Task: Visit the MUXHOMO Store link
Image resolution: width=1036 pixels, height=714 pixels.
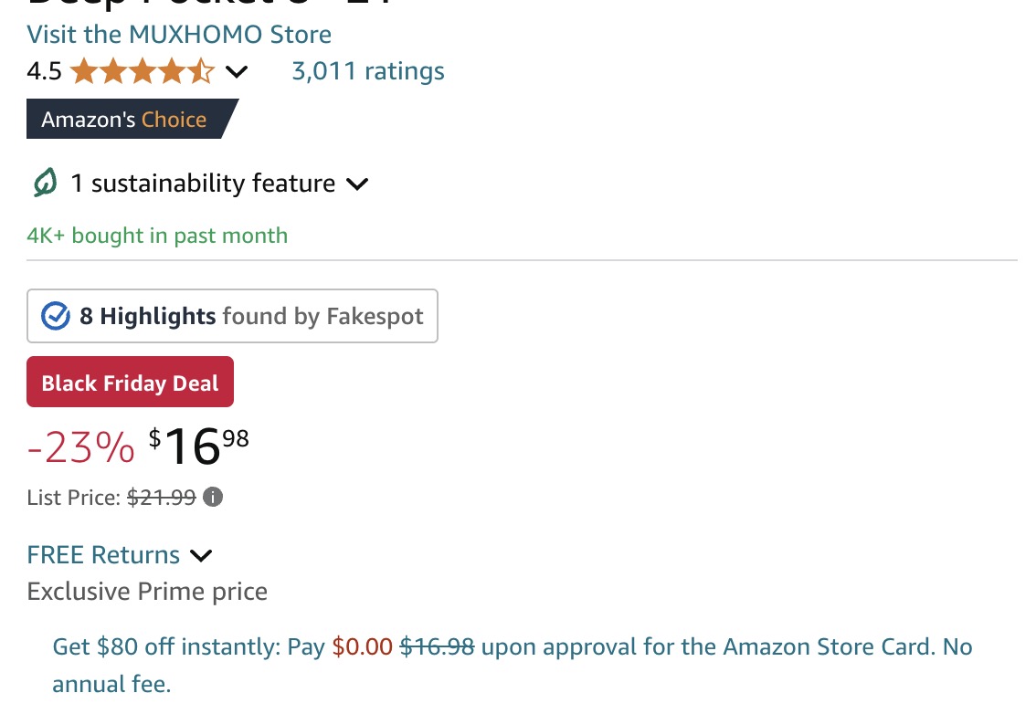Action: [179, 35]
